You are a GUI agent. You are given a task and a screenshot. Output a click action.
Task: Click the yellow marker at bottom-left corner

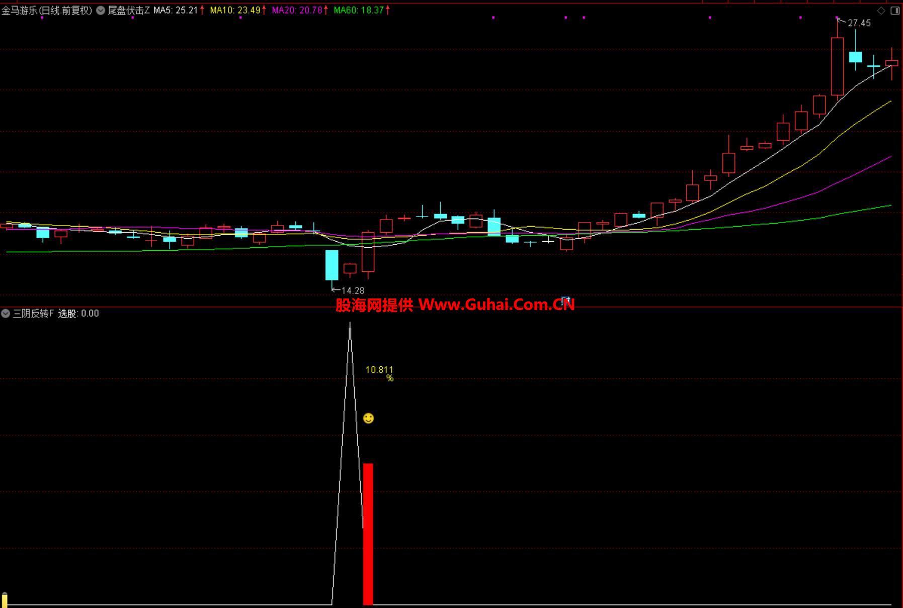point(5,599)
